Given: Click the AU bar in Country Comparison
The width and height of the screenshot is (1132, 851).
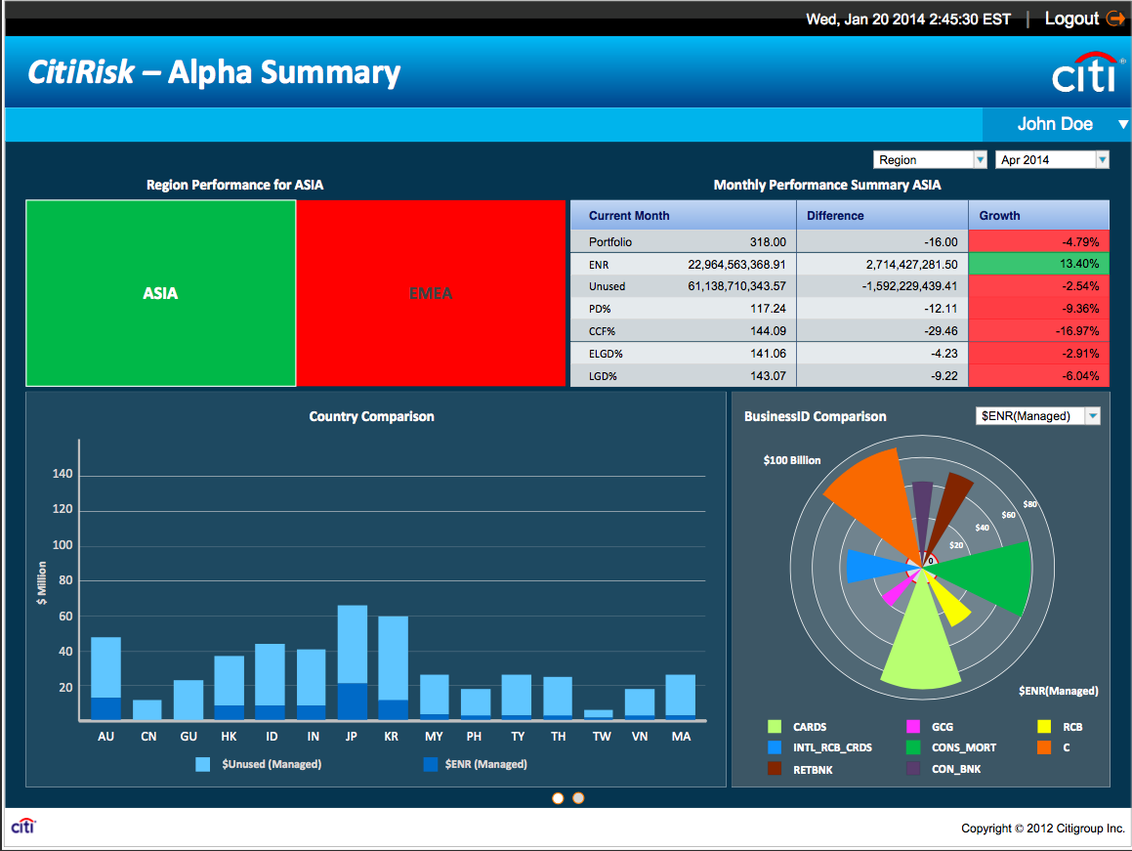Looking at the screenshot, I should [x=106, y=678].
